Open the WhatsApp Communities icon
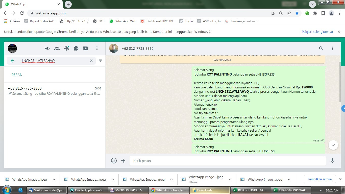Image resolution: width=345 pixels, height=194 pixels. click(57, 48)
